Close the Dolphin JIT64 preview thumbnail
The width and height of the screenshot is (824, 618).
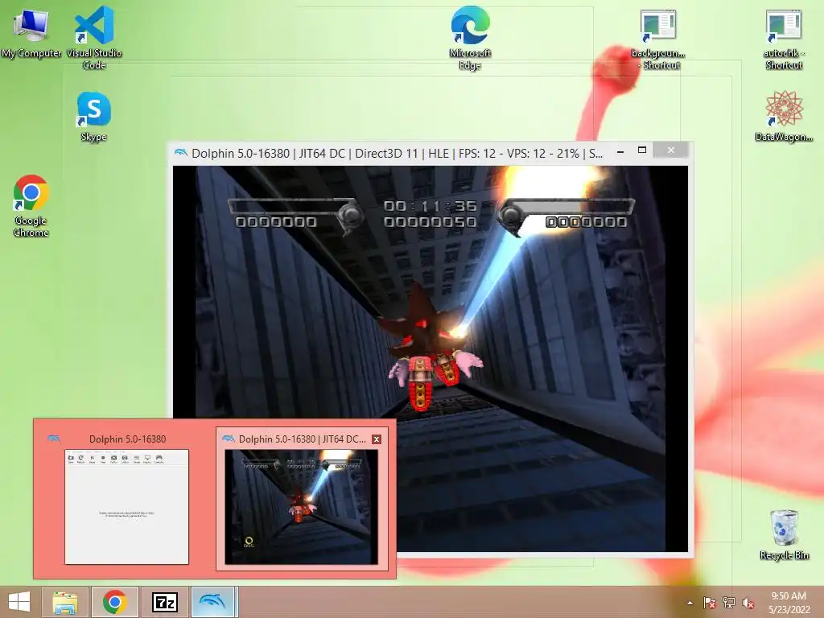(x=377, y=439)
